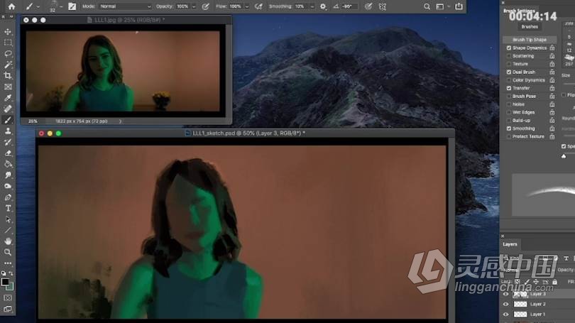This screenshot has height=323, width=575.
Task: Select the Paint Bucket tool
Action: pyautogui.click(x=8, y=164)
